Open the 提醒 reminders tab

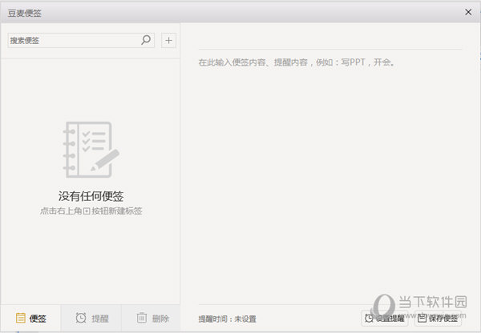[x=91, y=318]
